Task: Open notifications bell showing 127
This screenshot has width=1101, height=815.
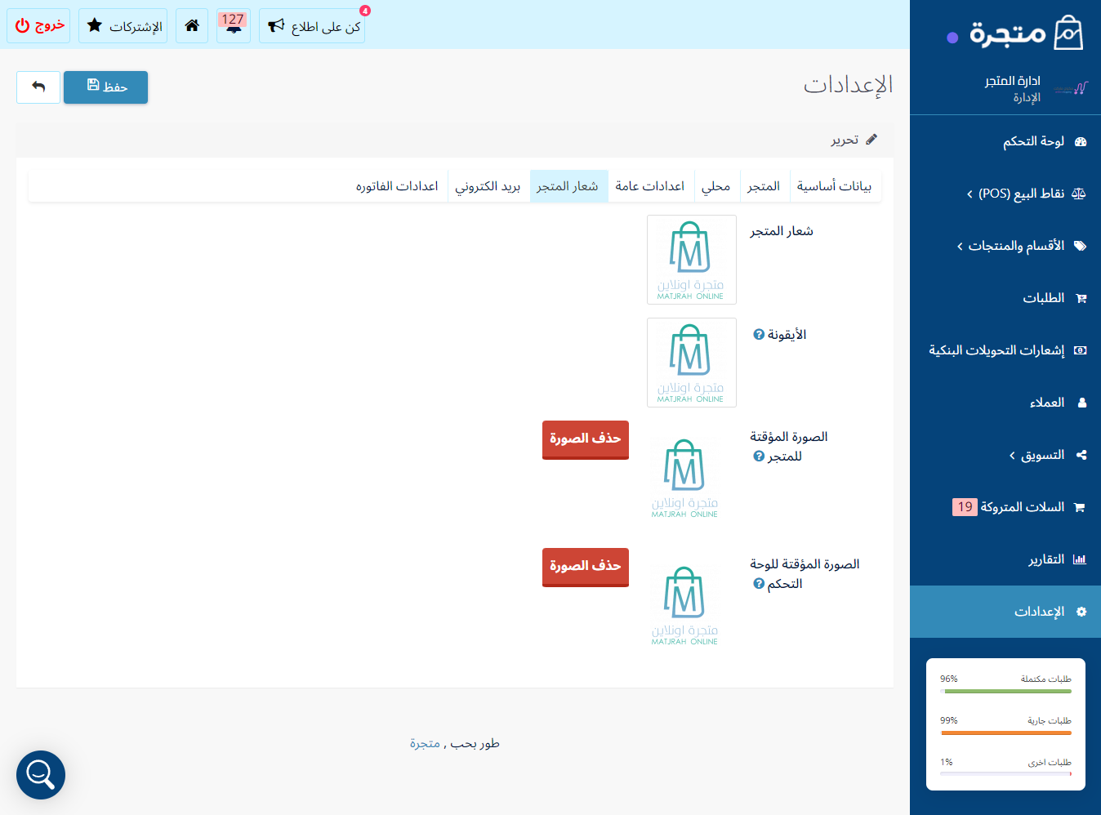Action: coord(234,25)
